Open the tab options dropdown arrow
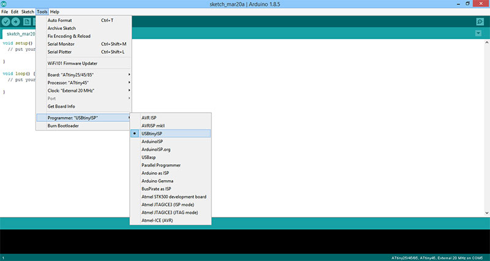The image size is (490, 261). [x=478, y=33]
